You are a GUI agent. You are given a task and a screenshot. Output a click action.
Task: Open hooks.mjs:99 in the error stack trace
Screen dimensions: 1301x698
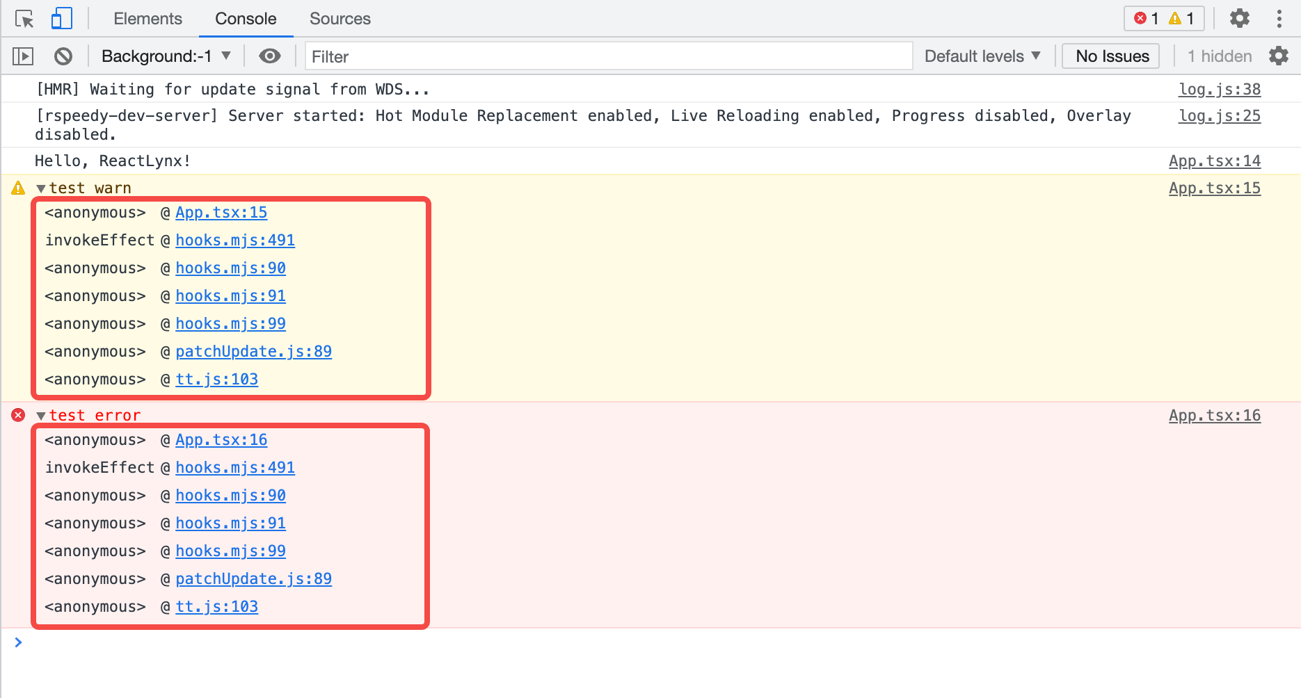230,551
